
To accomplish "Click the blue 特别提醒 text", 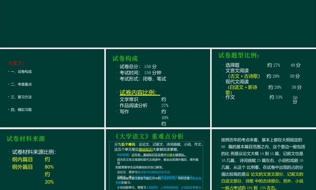I will (123, 155).
